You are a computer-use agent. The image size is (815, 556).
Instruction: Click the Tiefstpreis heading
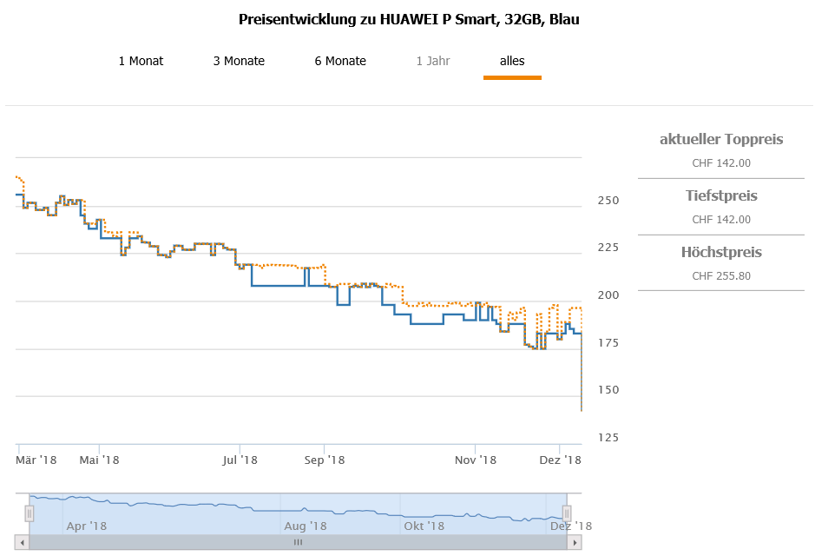pyautogui.click(x=721, y=195)
